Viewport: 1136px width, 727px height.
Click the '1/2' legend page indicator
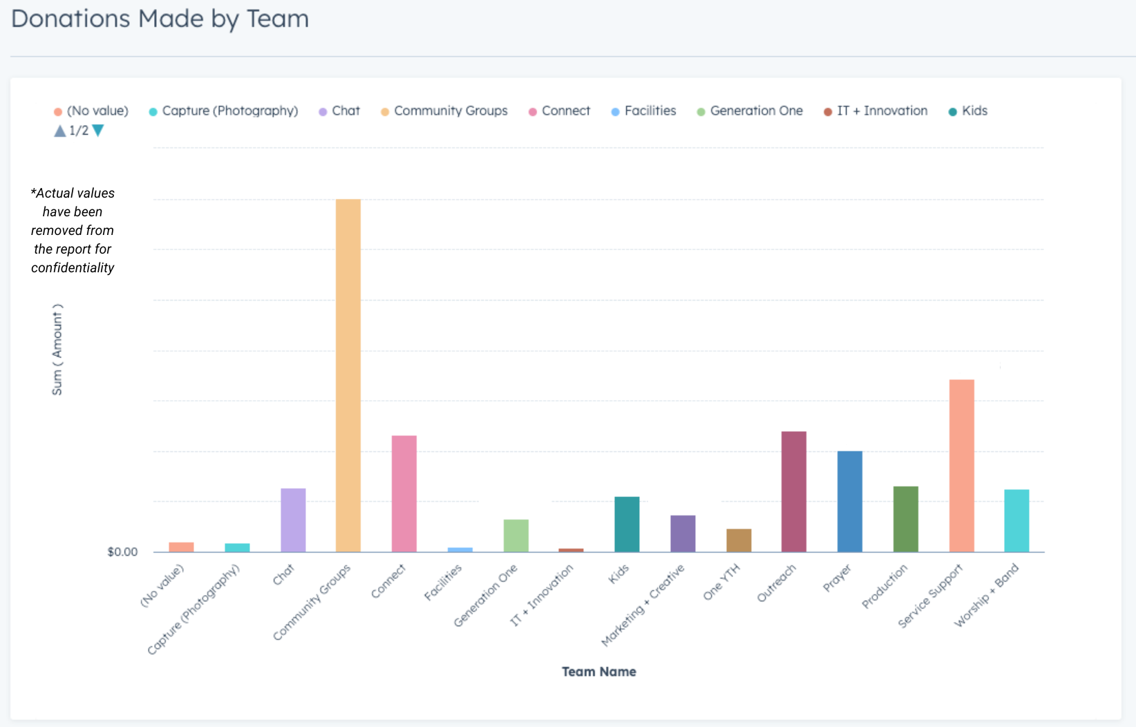[79, 131]
